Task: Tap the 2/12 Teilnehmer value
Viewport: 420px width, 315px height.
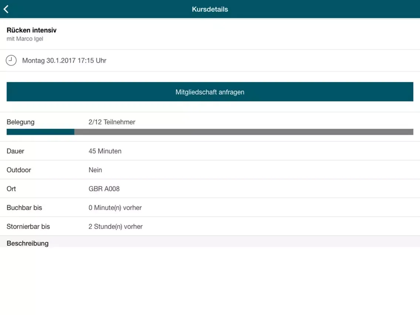Action: (112, 122)
